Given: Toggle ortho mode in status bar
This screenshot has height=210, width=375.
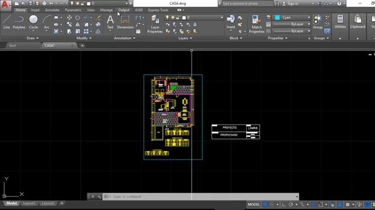Looking at the screenshot, I should tap(284, 205).
